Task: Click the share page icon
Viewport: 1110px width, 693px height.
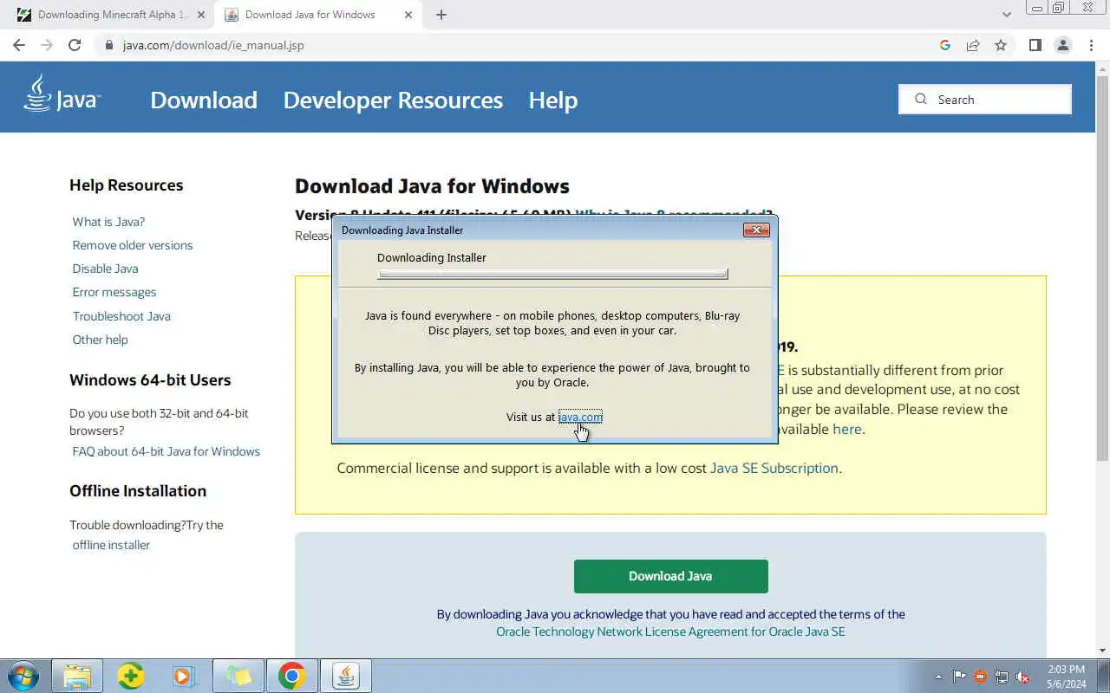Action: (973, 45)
